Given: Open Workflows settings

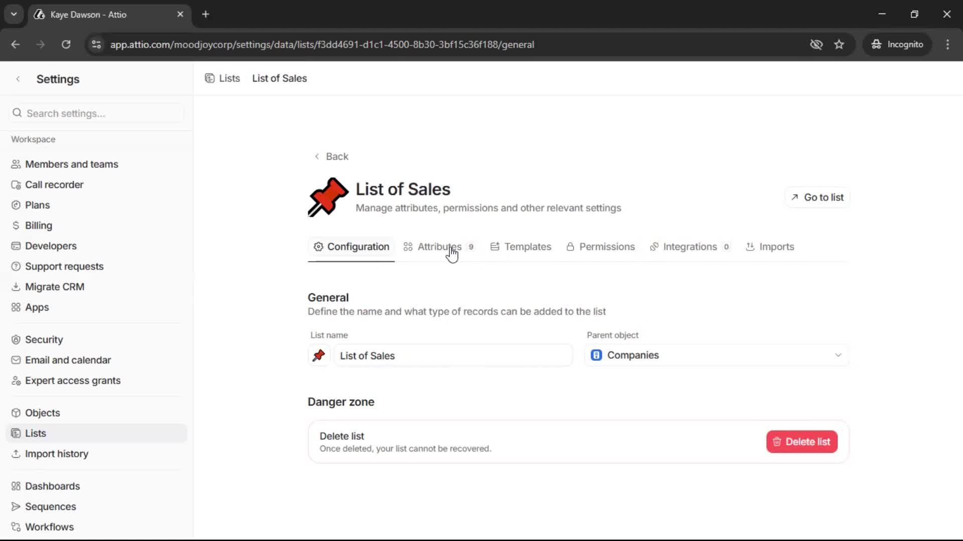Looking at the screenshot, I should pyautogui.click(x=49, y=526).
